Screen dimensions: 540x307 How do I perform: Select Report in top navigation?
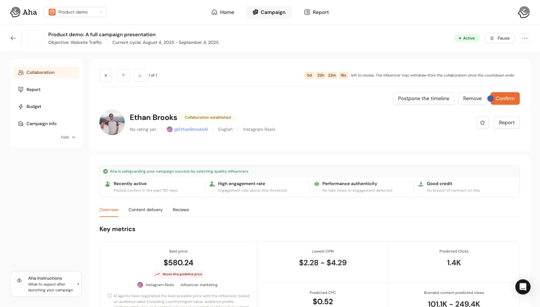point(316,12)
